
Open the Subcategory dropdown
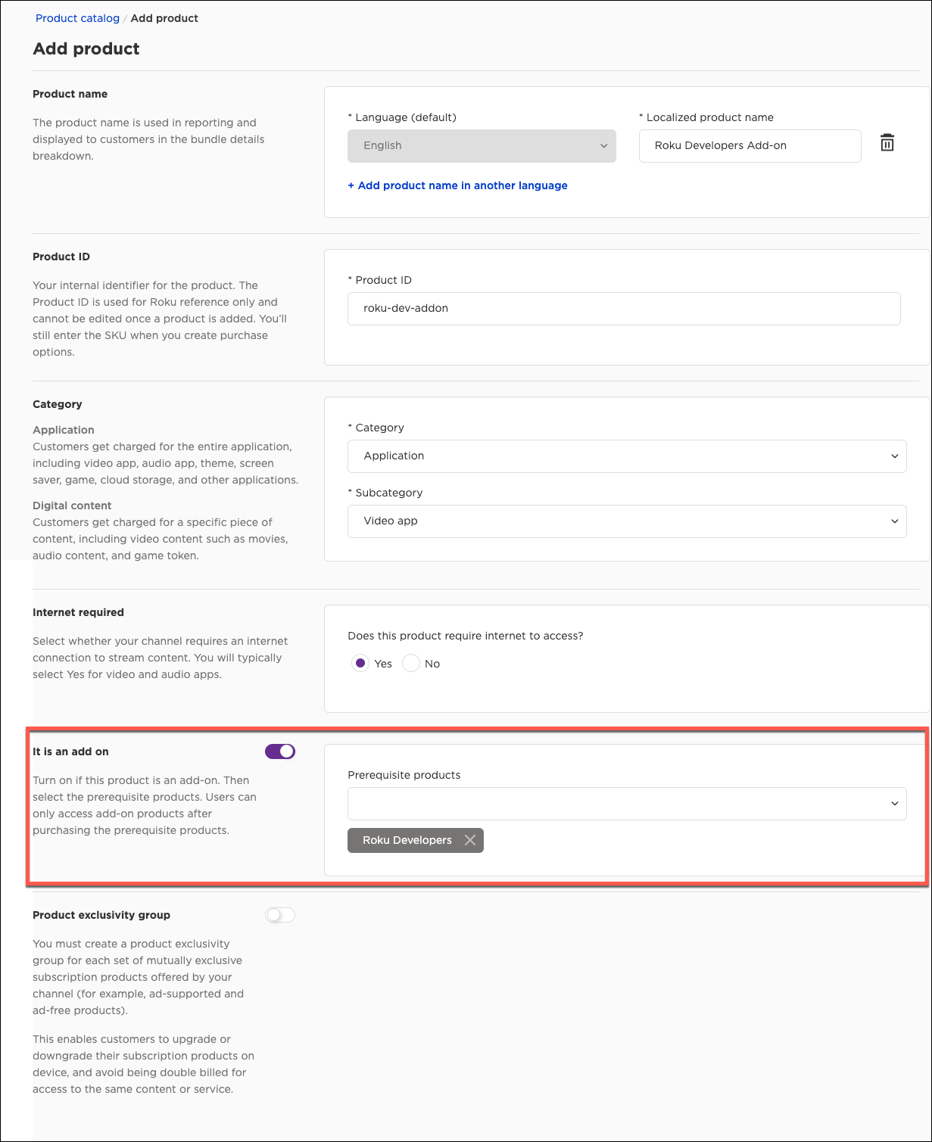pos(626,521)
